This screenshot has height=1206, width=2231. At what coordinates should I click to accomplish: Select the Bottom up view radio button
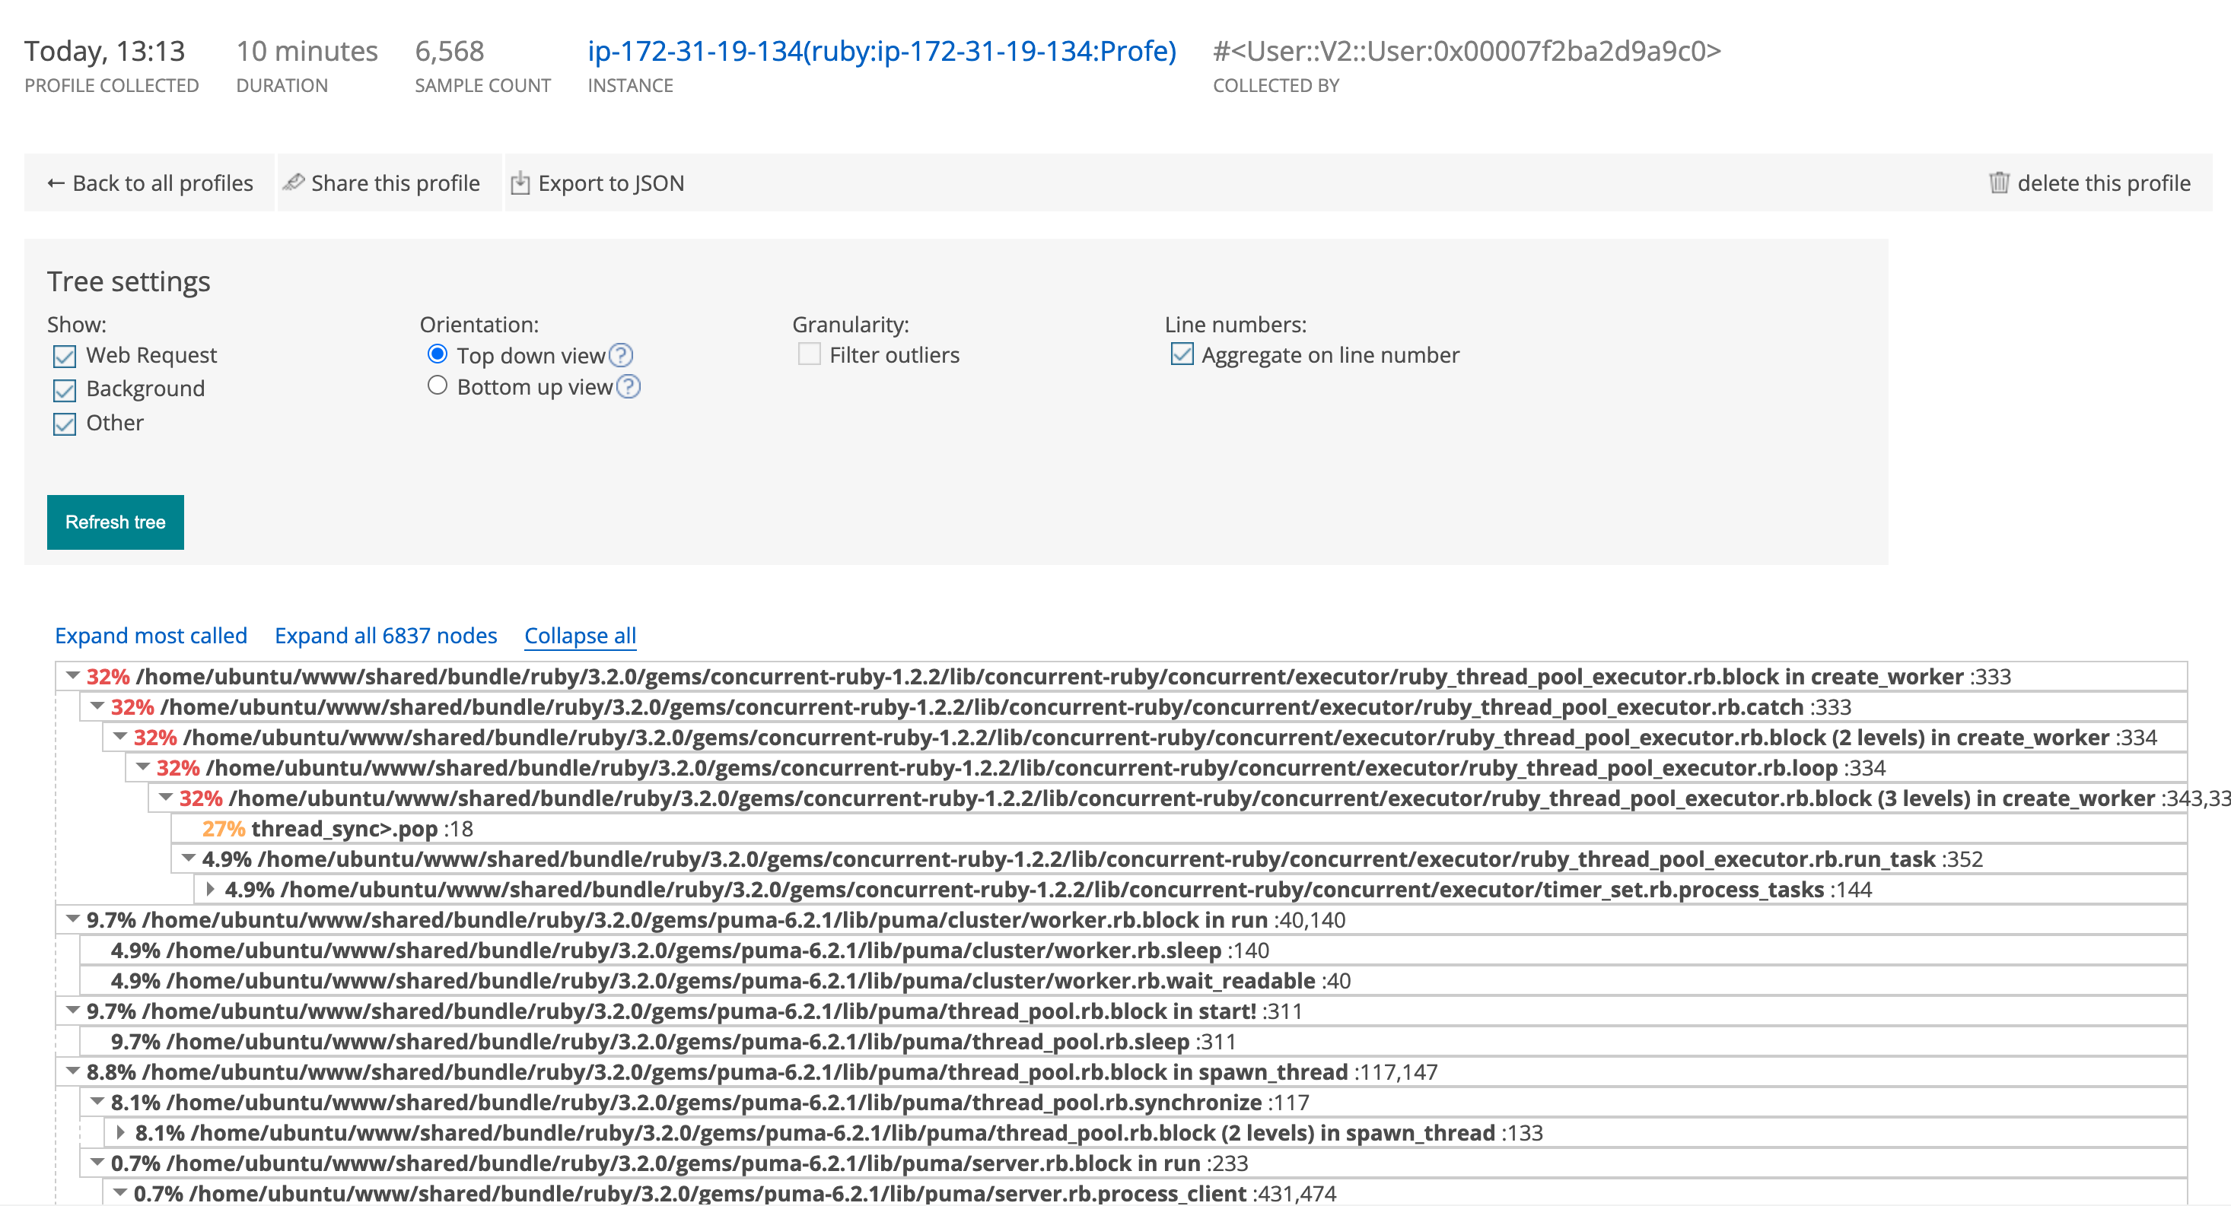click(x=438, y=386)
